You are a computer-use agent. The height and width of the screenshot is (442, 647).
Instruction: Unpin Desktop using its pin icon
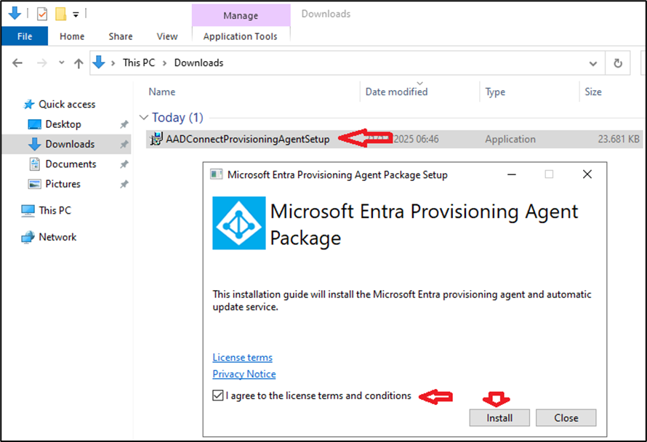(x=124, y=124)
